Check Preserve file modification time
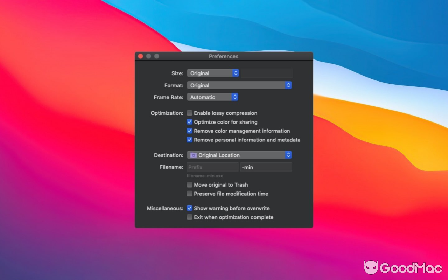This screenshot has height=280, width=448. point(189,193)
